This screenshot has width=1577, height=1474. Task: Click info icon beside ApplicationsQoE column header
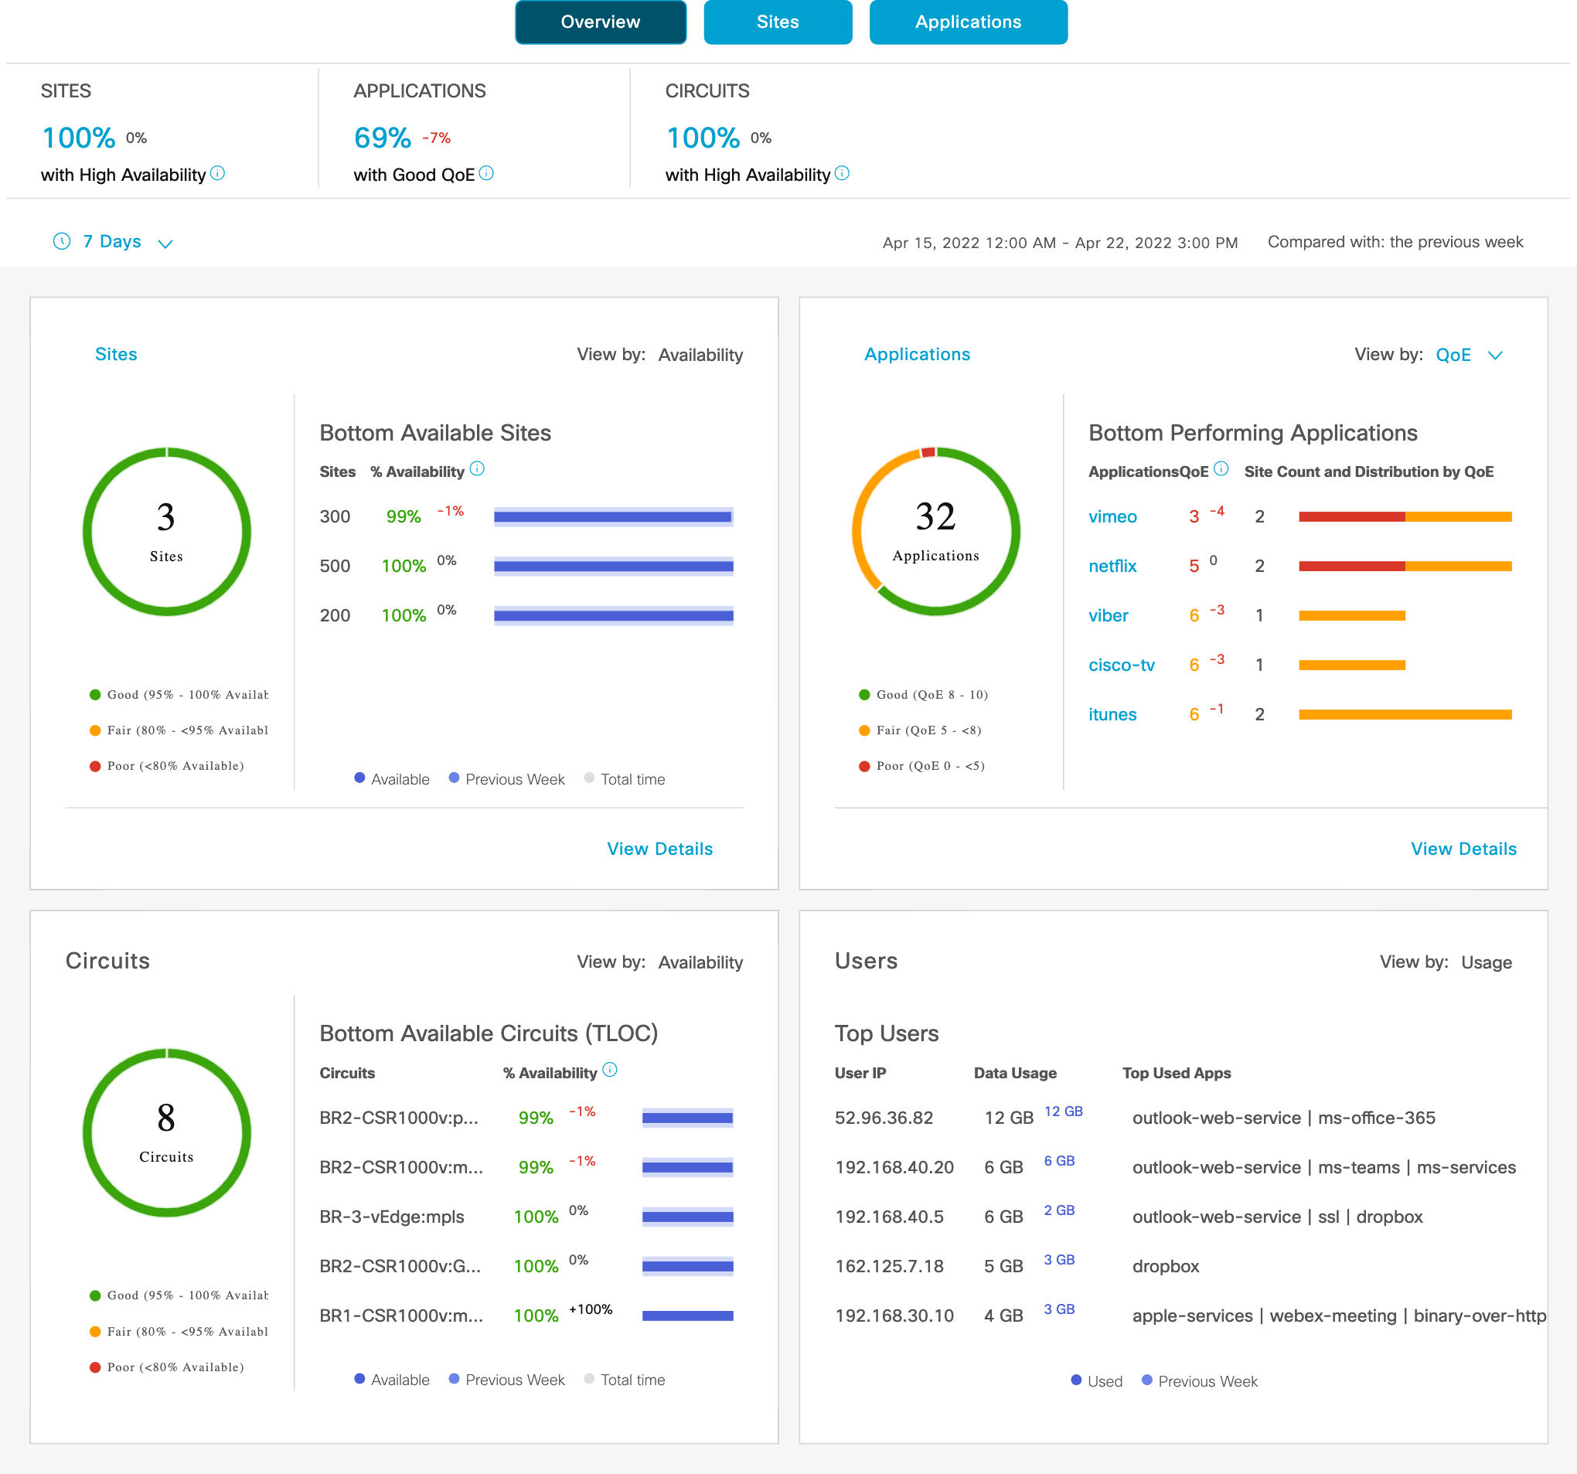pos(1221,469)
